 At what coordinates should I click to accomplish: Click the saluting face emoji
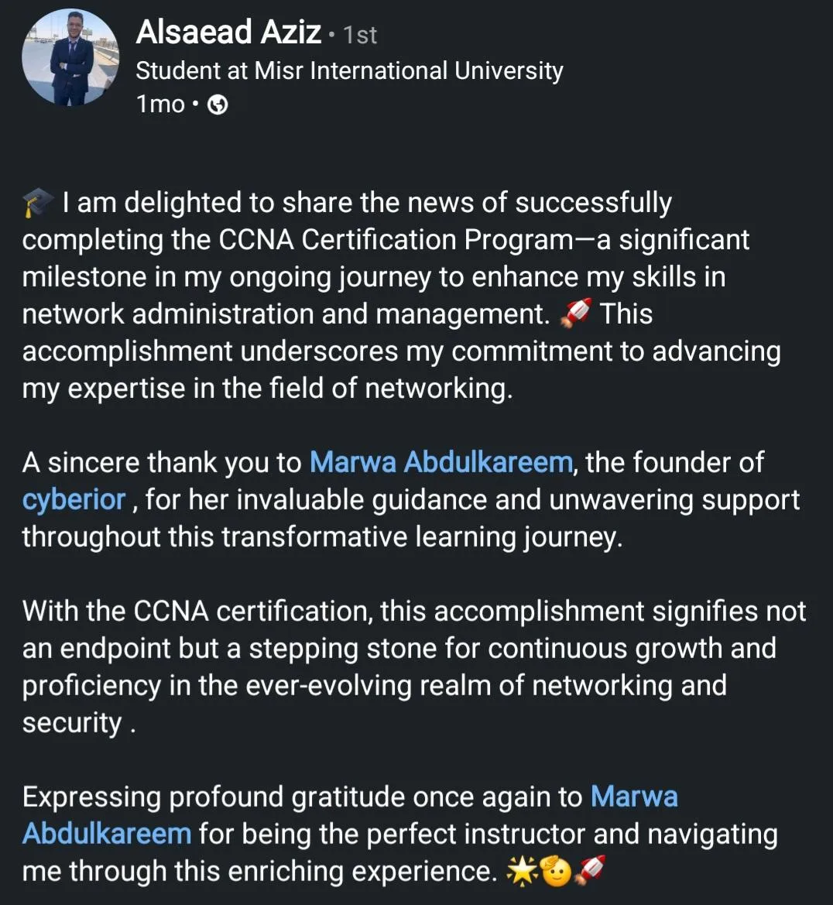555,872
